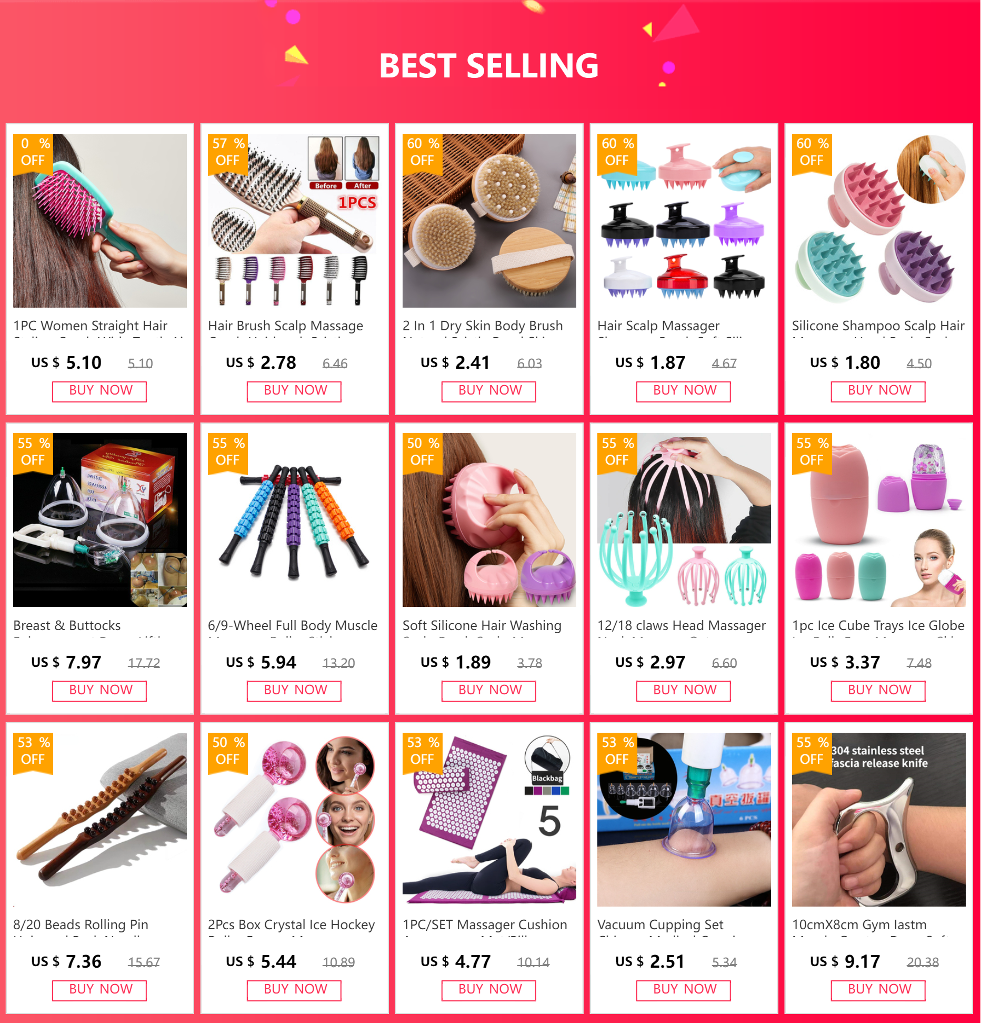The height and width of the screenshot is (1023, 981).
Task: Click BUY NOW under Vacuum Cupping Set
Action: point(684,990)
